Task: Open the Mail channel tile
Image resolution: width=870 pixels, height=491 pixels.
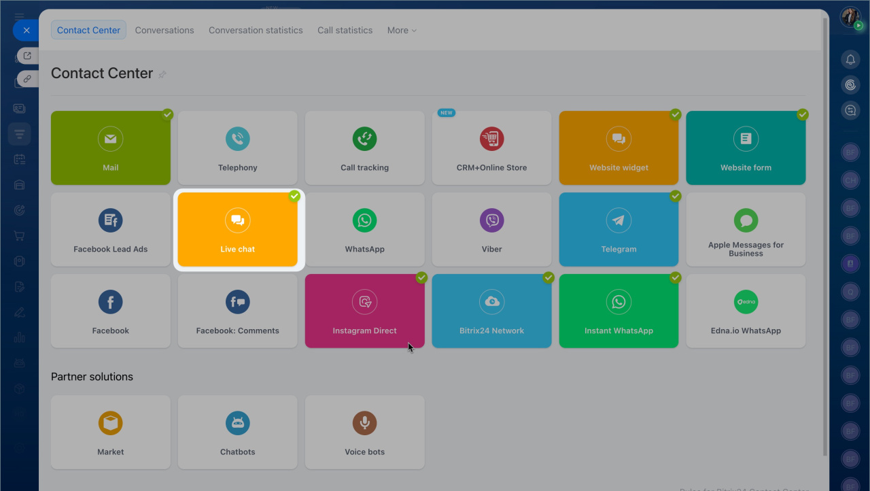Action: pyautogui.click(x=111, y=148)
